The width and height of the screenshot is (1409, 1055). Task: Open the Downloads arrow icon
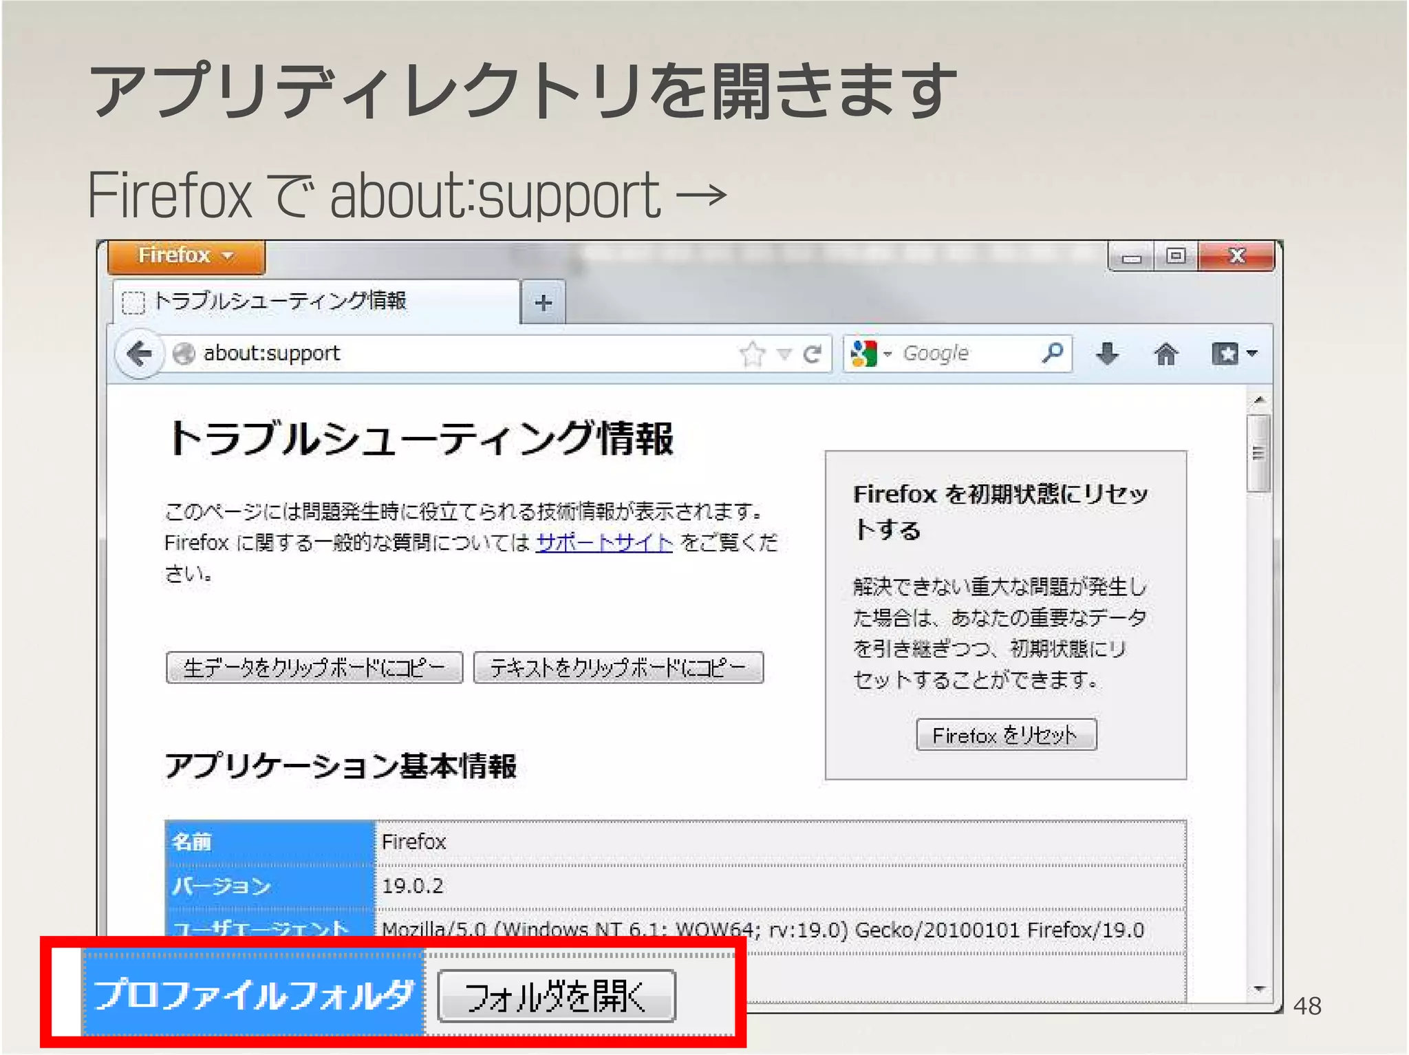click(x=1107, y=354)
